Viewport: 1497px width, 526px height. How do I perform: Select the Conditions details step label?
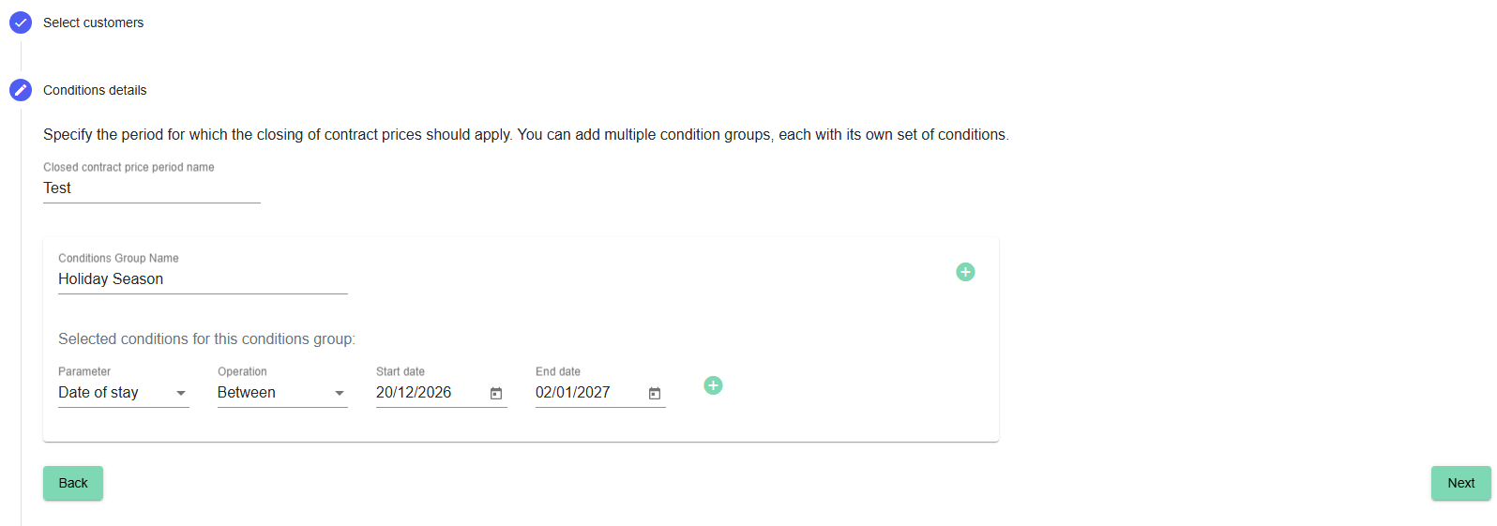(95, 90)
